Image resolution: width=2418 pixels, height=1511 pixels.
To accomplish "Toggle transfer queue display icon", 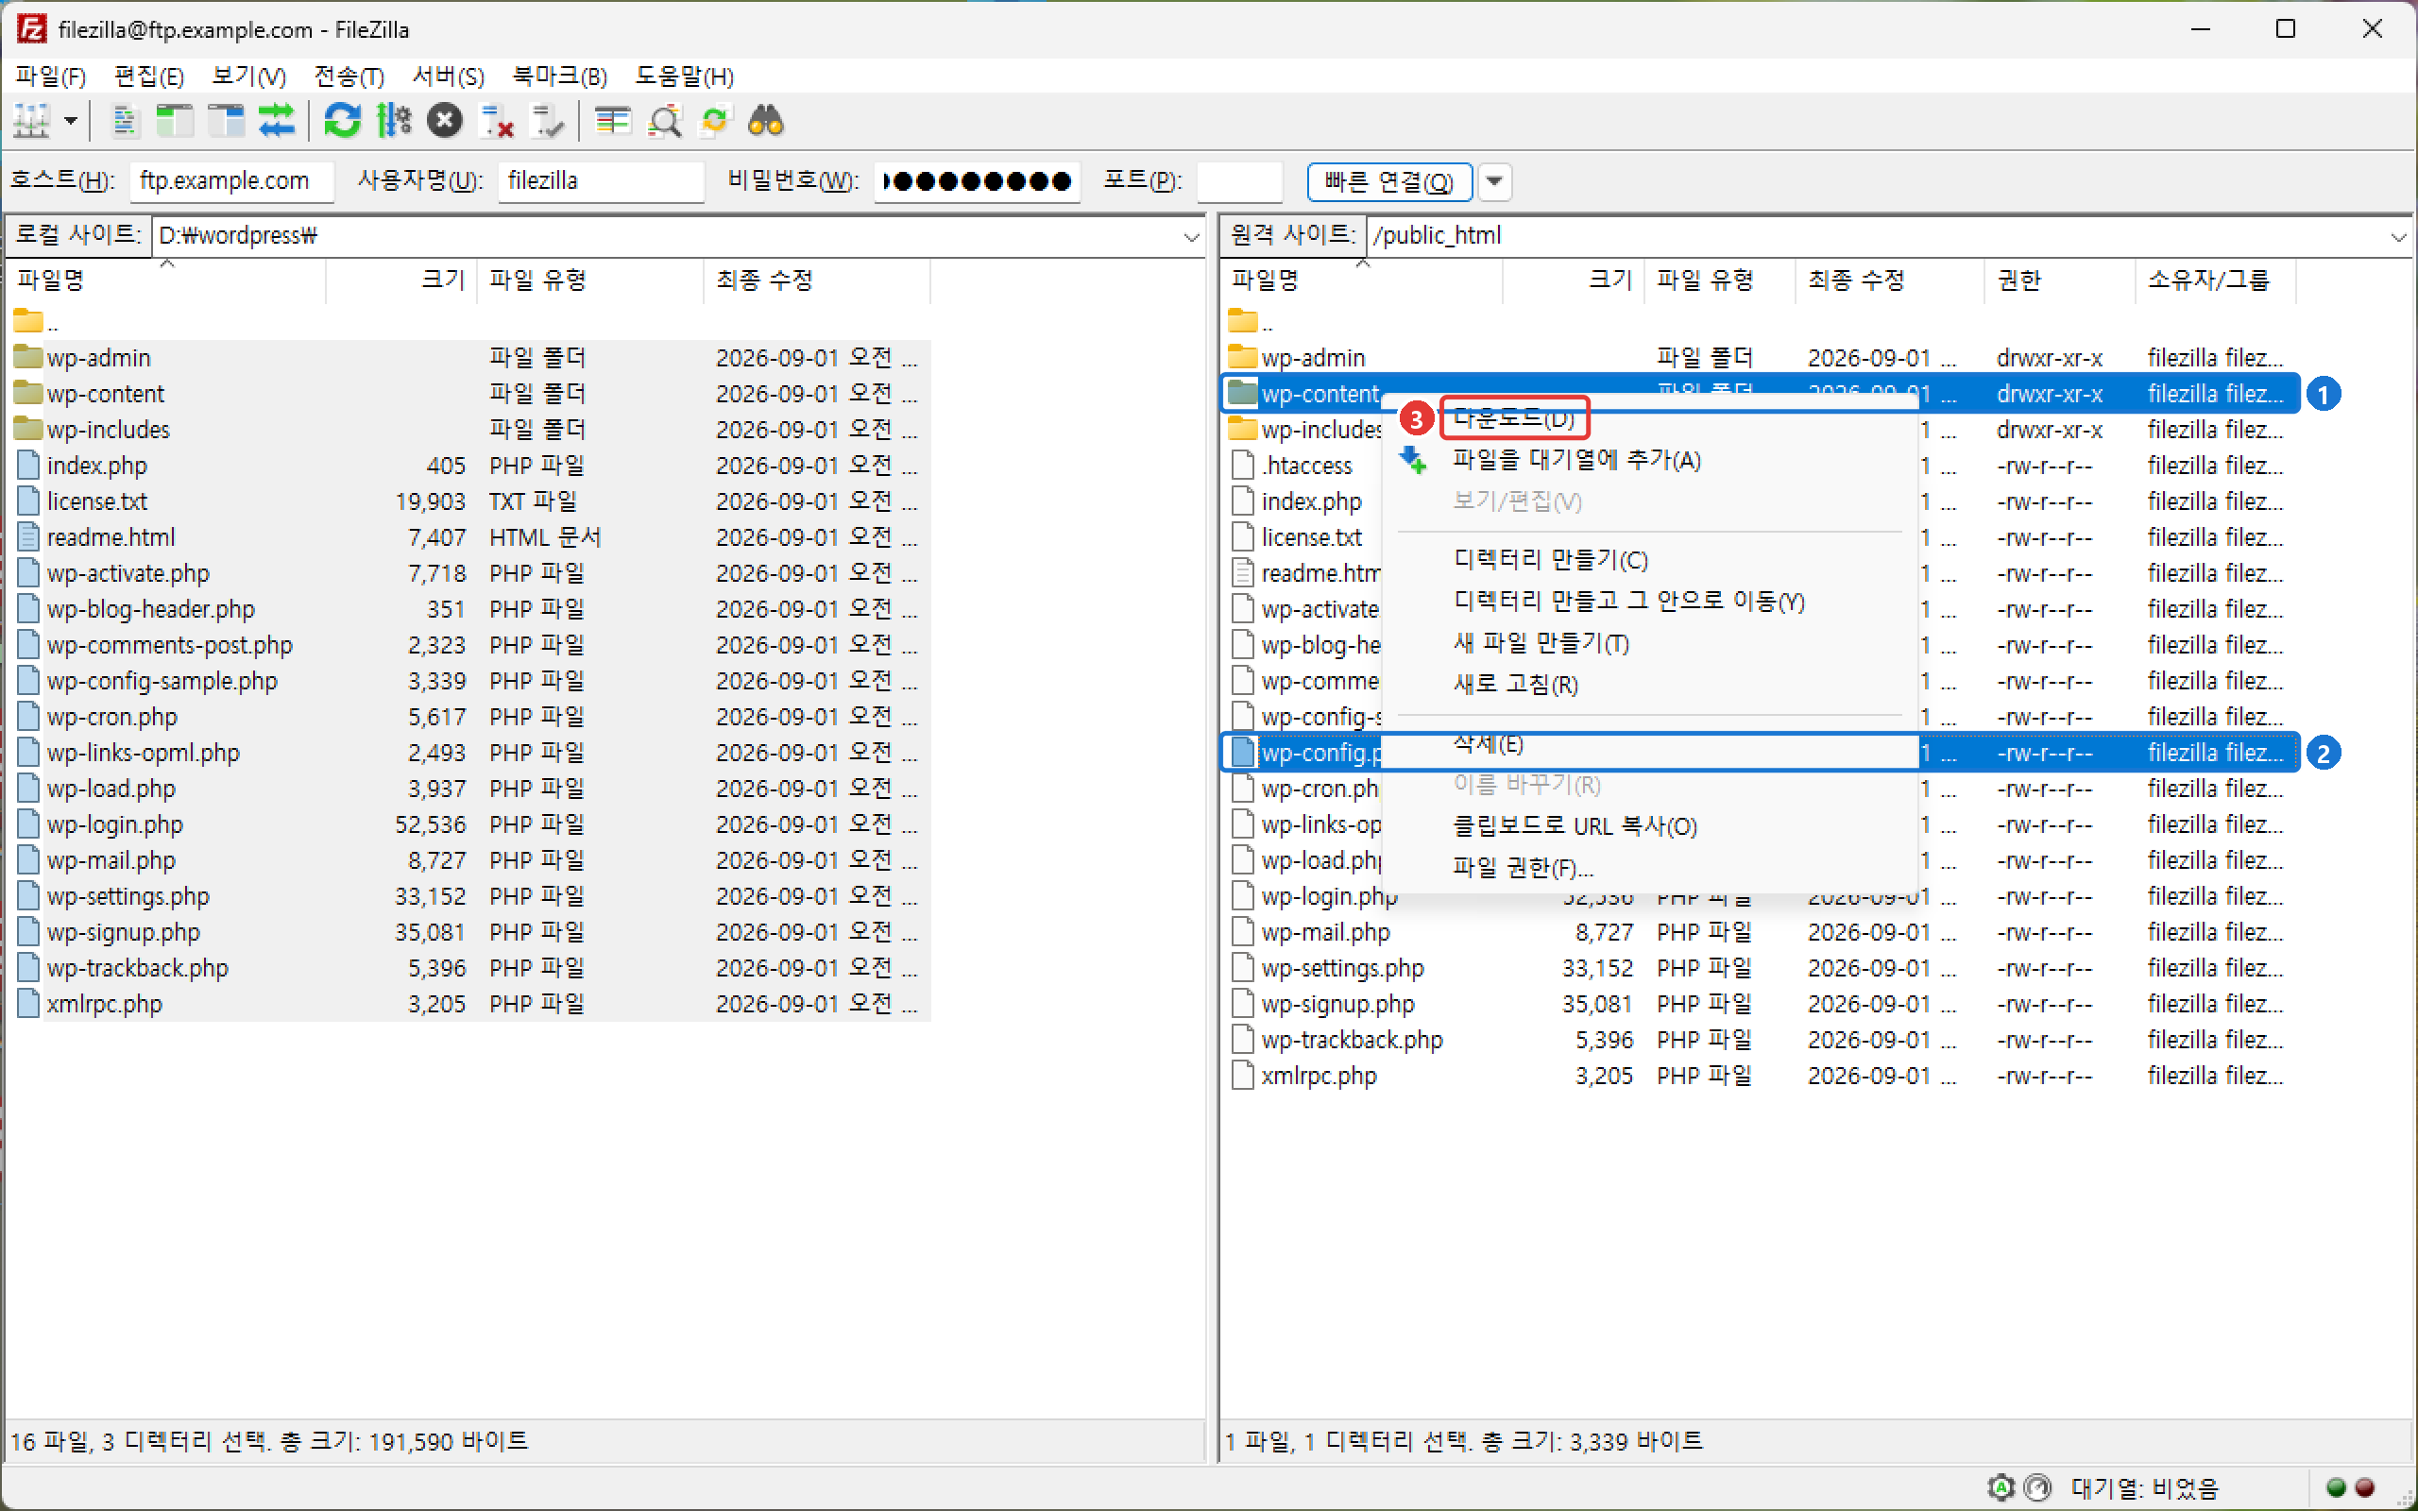I will [x=277, y=121].
